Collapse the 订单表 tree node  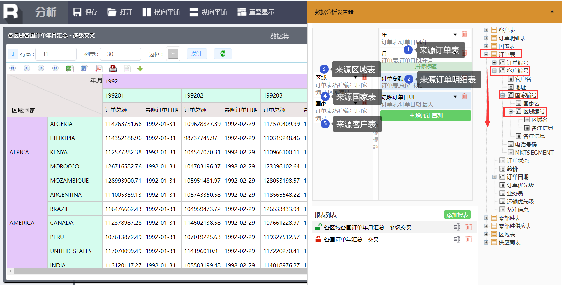coord(486,54)
